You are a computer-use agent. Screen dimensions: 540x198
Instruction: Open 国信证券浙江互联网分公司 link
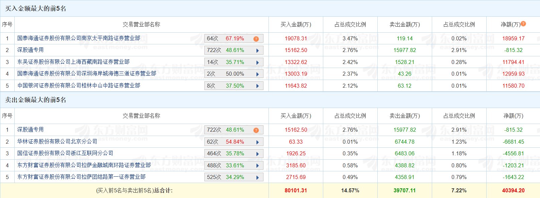[65, 153]
